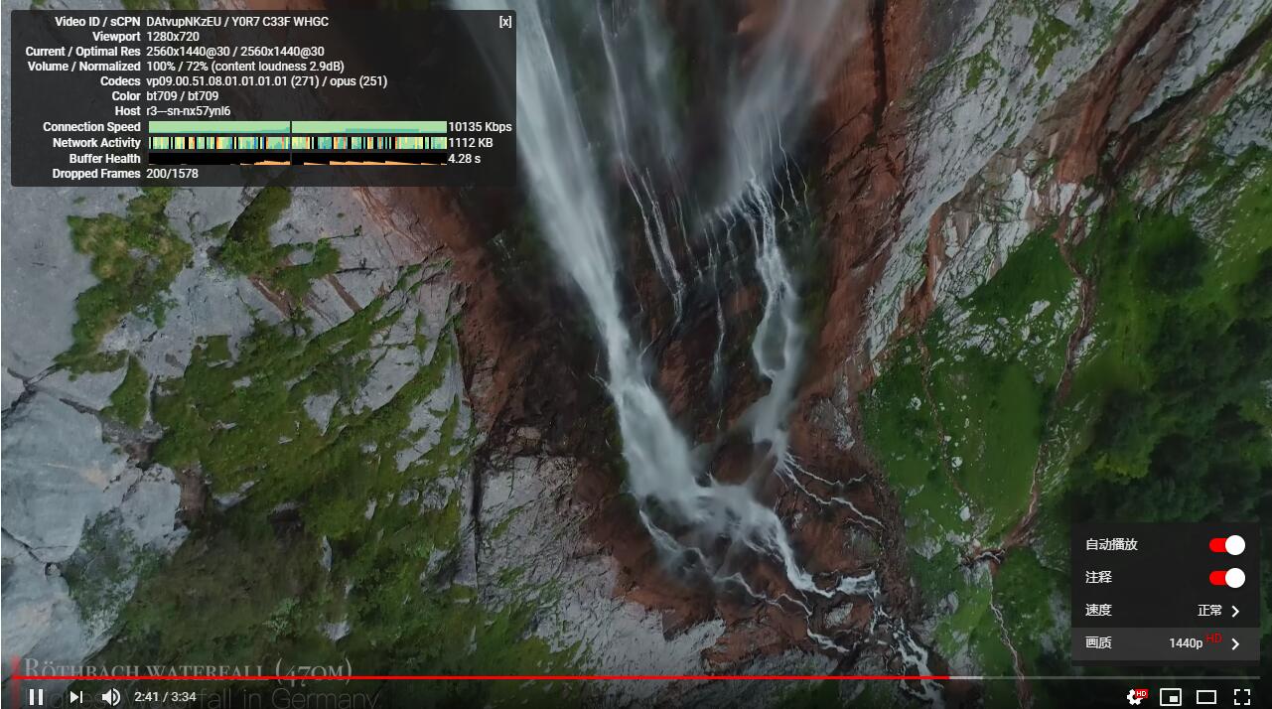This screenshot has width=1272, height=709.
Task: Select the 速度 menu label
Action: pos(1098,611)
